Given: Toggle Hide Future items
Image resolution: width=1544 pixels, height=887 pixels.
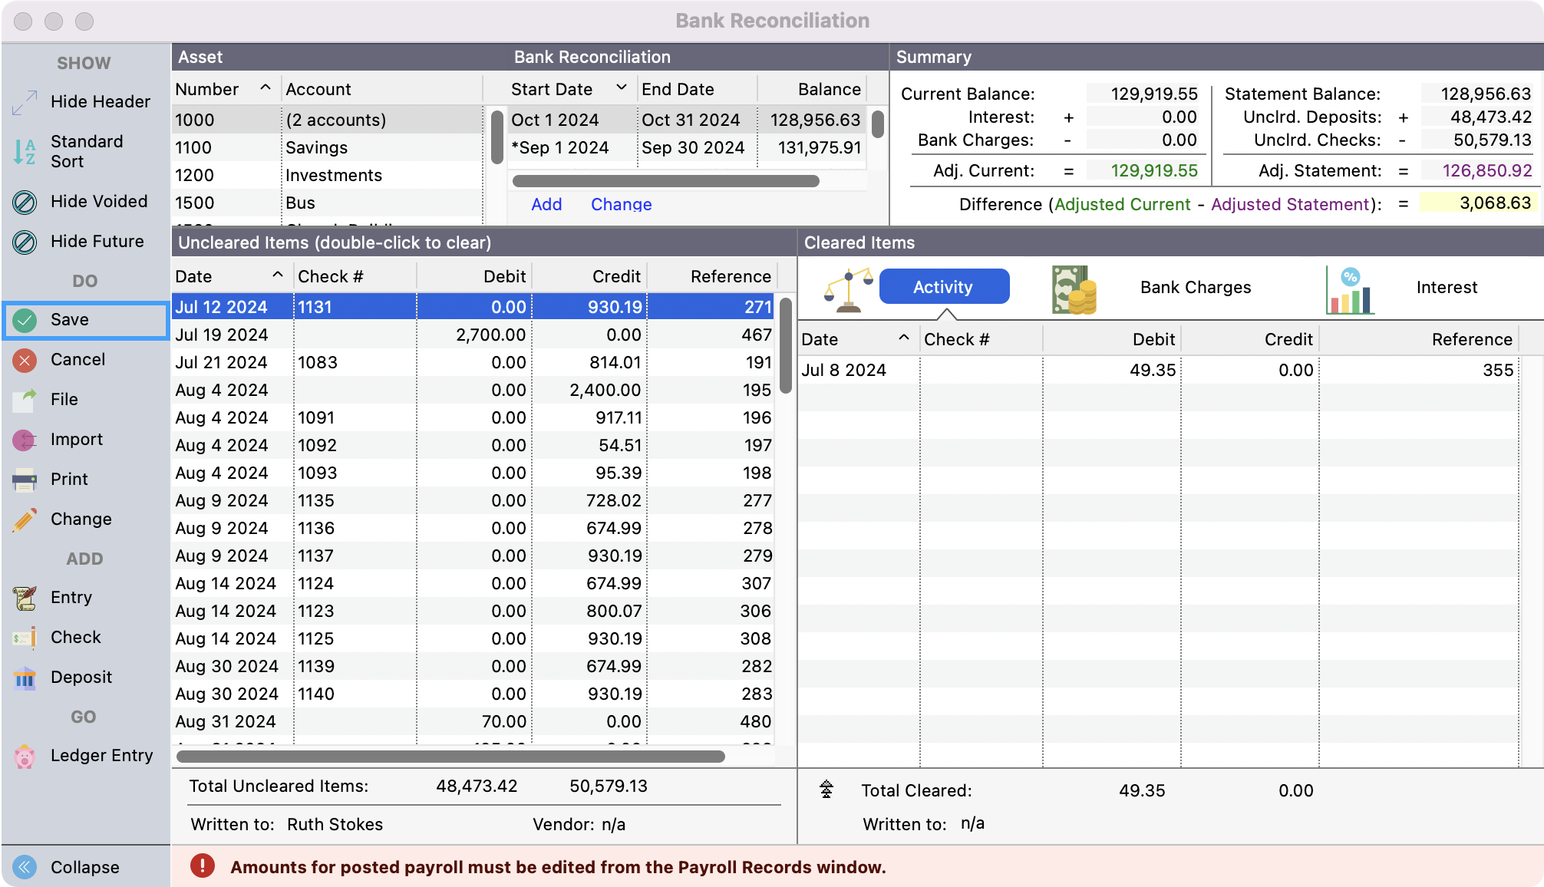Looking at the screenshot, I should [x=97, y=242].
